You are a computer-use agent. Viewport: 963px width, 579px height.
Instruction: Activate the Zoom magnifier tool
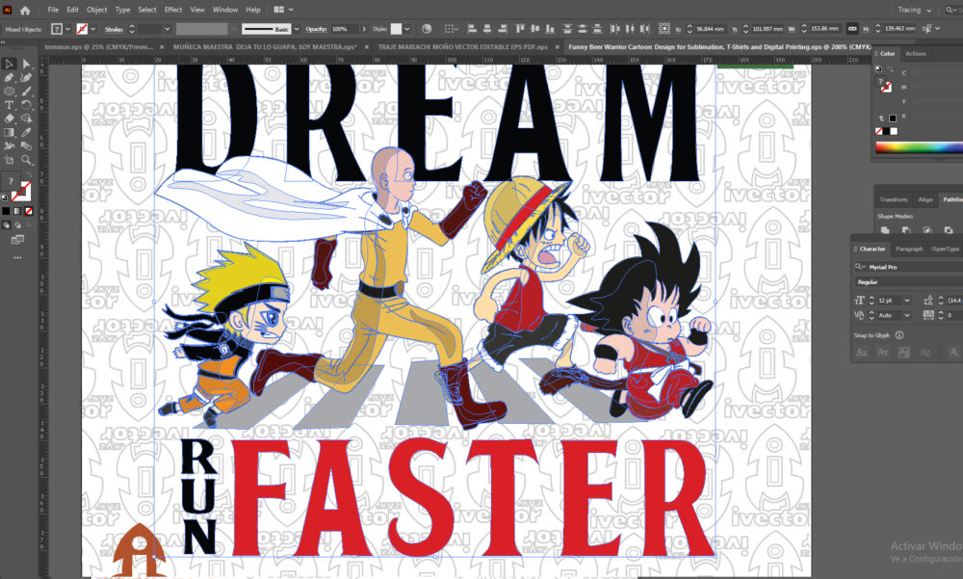(26, 160)
